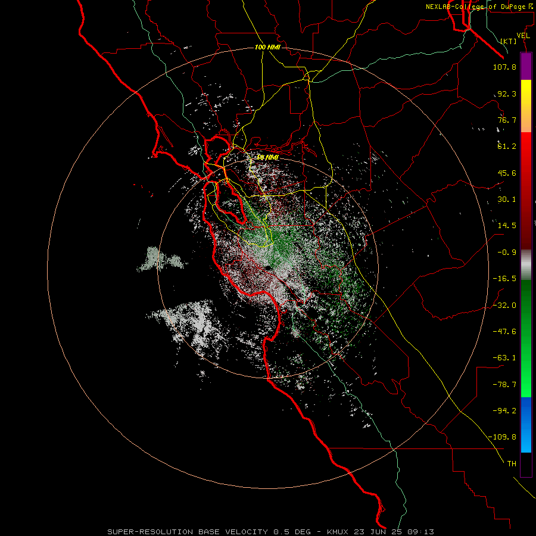Click the gray echo cluster offshore west of coast

(x=161, y=260)
